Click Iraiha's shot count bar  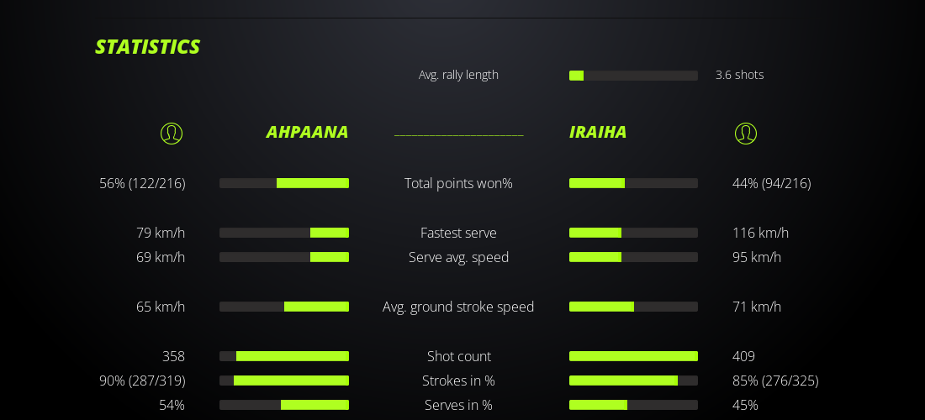click(x=633, y=356)
